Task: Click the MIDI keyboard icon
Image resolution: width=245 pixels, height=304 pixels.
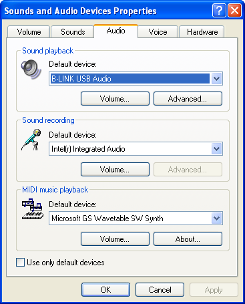Action: tap(33, 209)
